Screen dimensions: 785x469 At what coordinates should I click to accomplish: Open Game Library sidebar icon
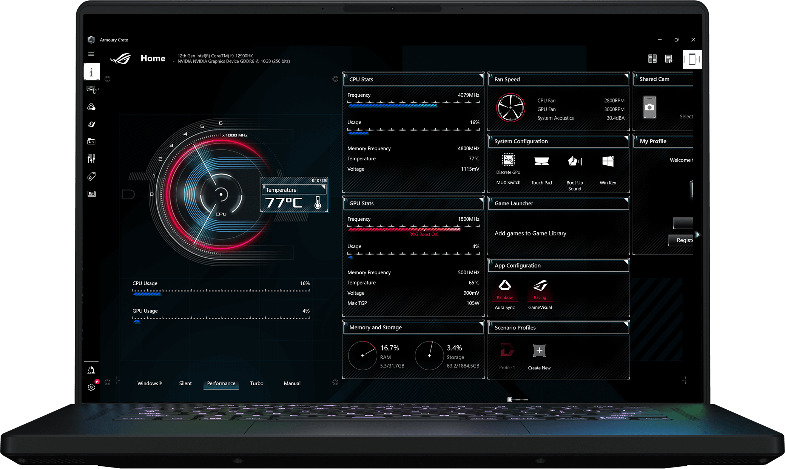point(91,141)
